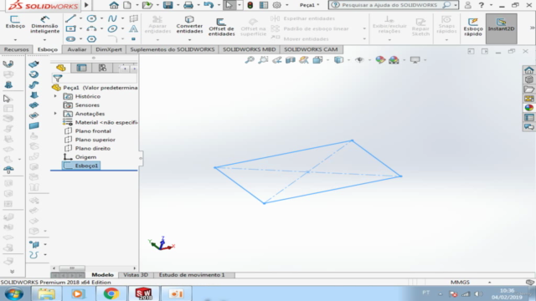Click Zoom to Fit icon in view toolbar
Screen dimensions: 536x301
click(x=250, y=60)
